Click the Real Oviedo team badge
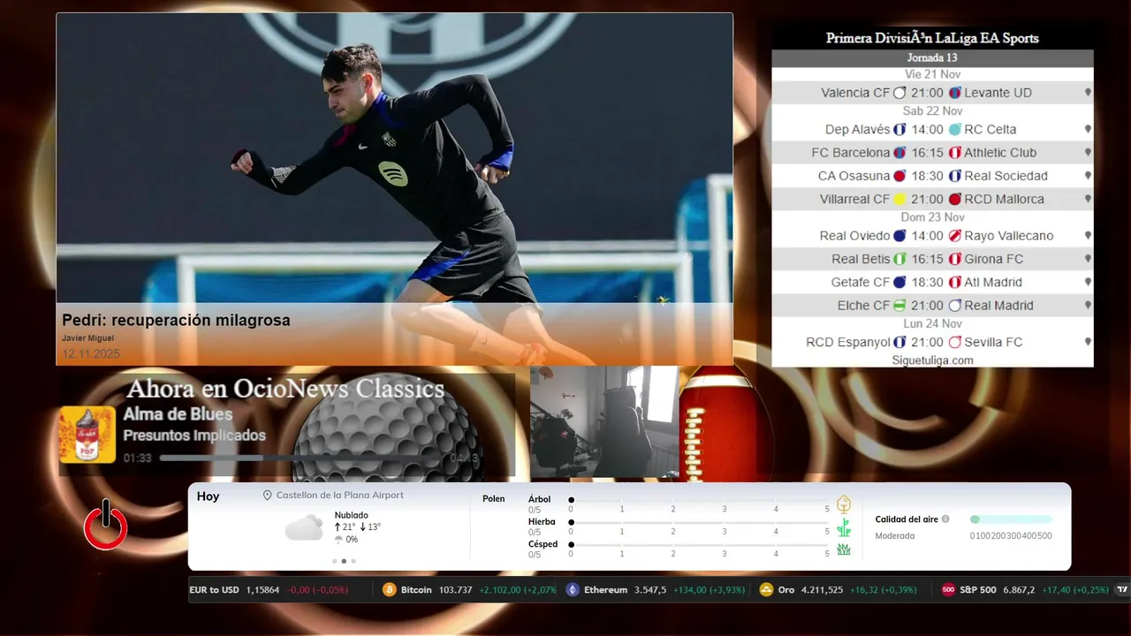Image resolution: width=1131 pixels, height=636 pixels. click(x=900, y=236)
